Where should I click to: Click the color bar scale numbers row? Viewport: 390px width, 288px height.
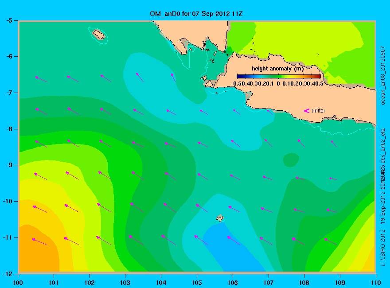tap(277, 84)
